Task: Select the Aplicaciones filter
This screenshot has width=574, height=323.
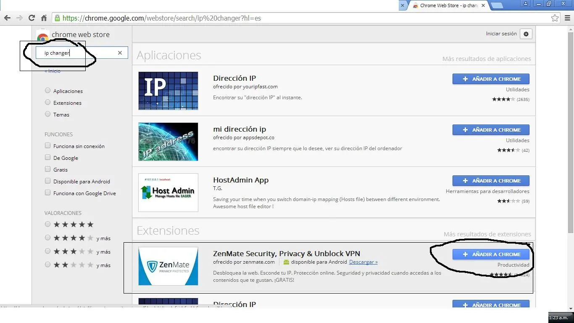Action: (x=48, y=91)
